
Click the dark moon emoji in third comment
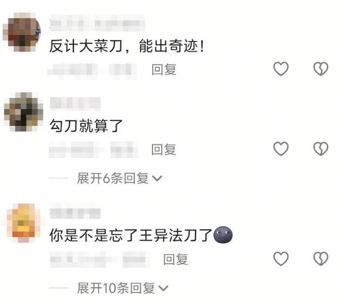point(223,235)
